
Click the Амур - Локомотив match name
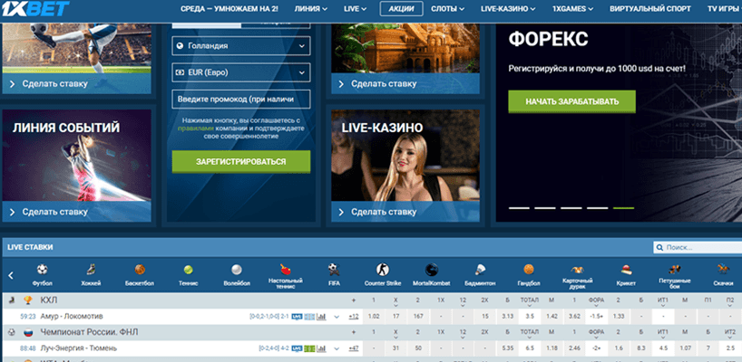[72, 316]
